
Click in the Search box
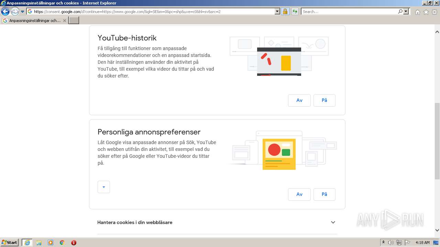pyautogui.click(x=349, y=11)
